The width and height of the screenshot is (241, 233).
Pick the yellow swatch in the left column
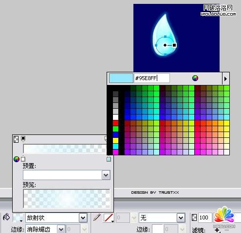point(115,140)
